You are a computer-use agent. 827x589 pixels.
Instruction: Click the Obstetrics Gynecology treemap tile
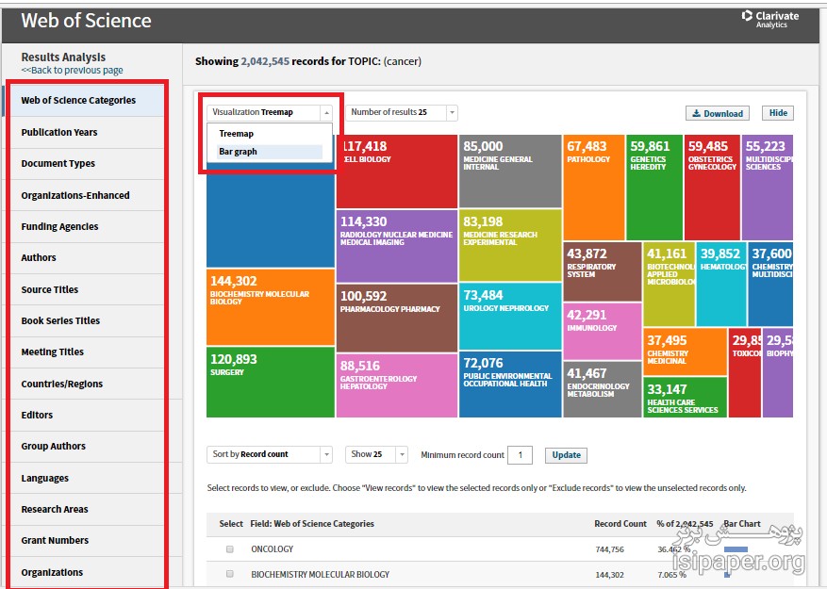coord(712,188)
